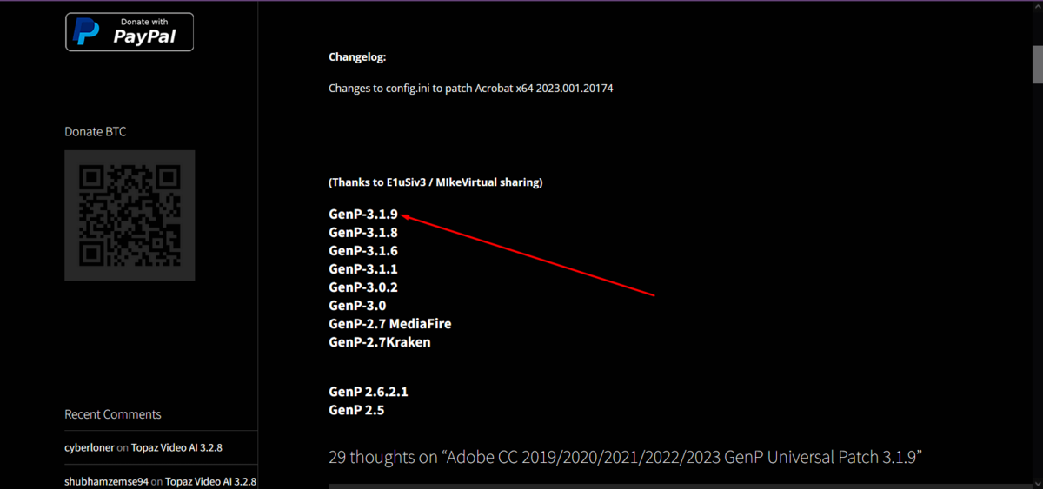Open the GenP-3.1.9 download link

tap(363, 214)
